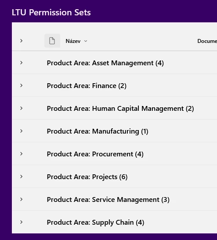Expand the Projects group chevron
Viewport: 217px width, 240px height.
22,176
